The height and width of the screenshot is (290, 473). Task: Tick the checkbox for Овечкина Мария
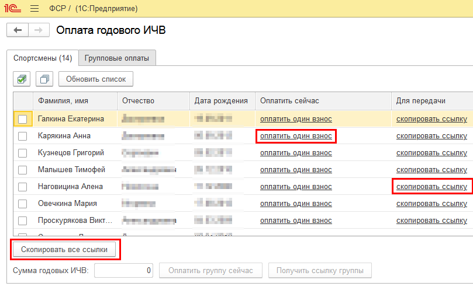(23, 204)
